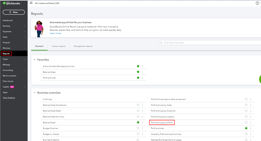Screen dimensions: 261x141
Task: Favorite the Balance Sheet Detail report
Action: point(138,111)
